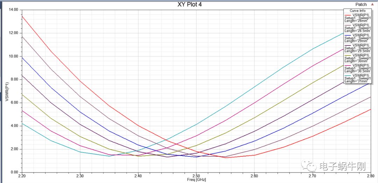
Task: Select the Curve Info legend header
Action: pos(358,11)
